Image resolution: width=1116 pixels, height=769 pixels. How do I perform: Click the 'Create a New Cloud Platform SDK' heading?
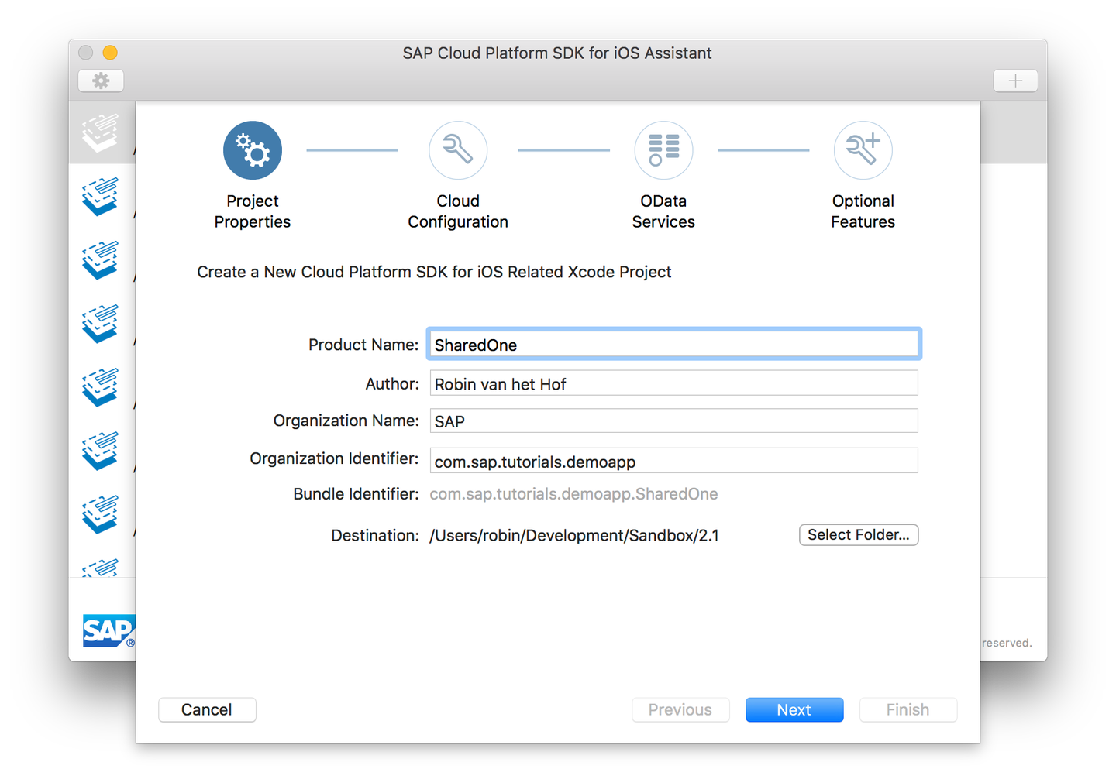coord(434,273)
